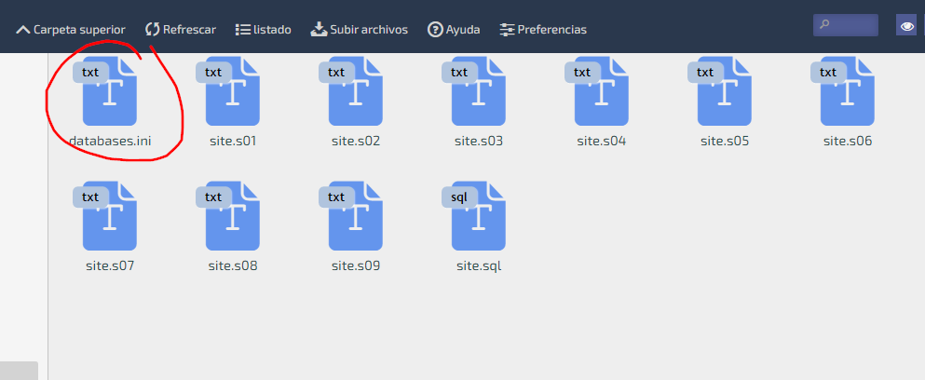Open the site.sql file icon
925x380 pixels.
click(x=474, y=216)
